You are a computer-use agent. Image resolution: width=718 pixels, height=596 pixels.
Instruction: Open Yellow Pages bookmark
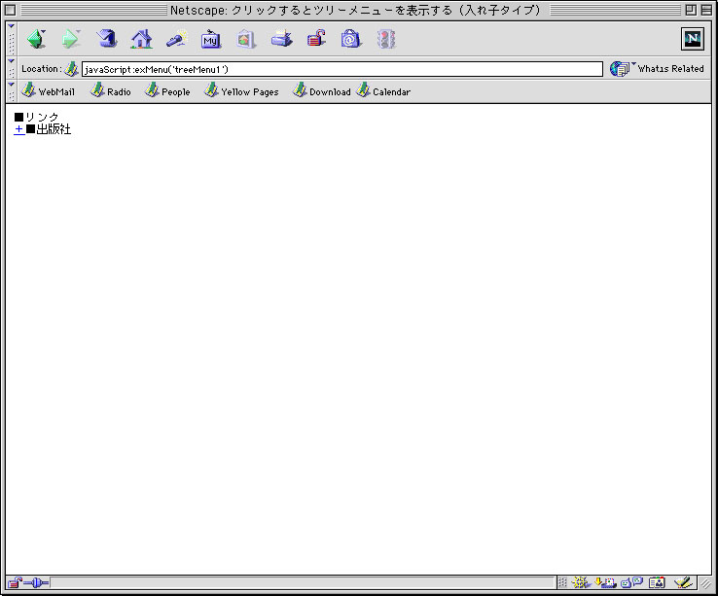pyautogui.click(x=241, y=90)
